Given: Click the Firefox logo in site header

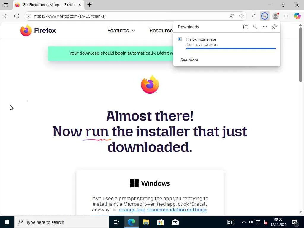Looking at the screenshot, I should [38, 30].
